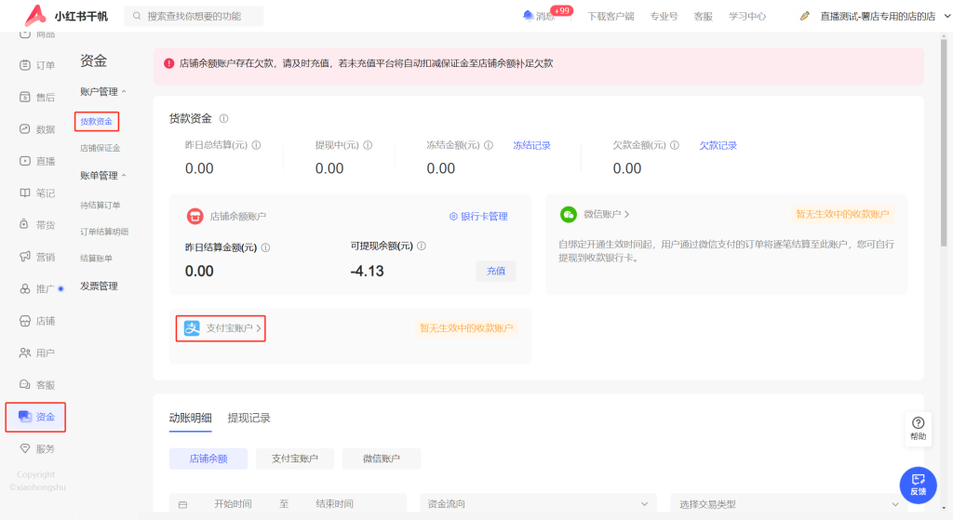
Task: Open 营销 in the left sidebar
Action: (37, 257)
